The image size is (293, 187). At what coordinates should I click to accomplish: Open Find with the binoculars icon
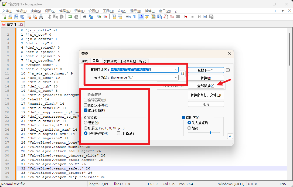coord(85,17)
